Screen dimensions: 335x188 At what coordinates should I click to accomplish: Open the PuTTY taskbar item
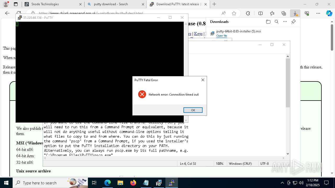(171, 183)
